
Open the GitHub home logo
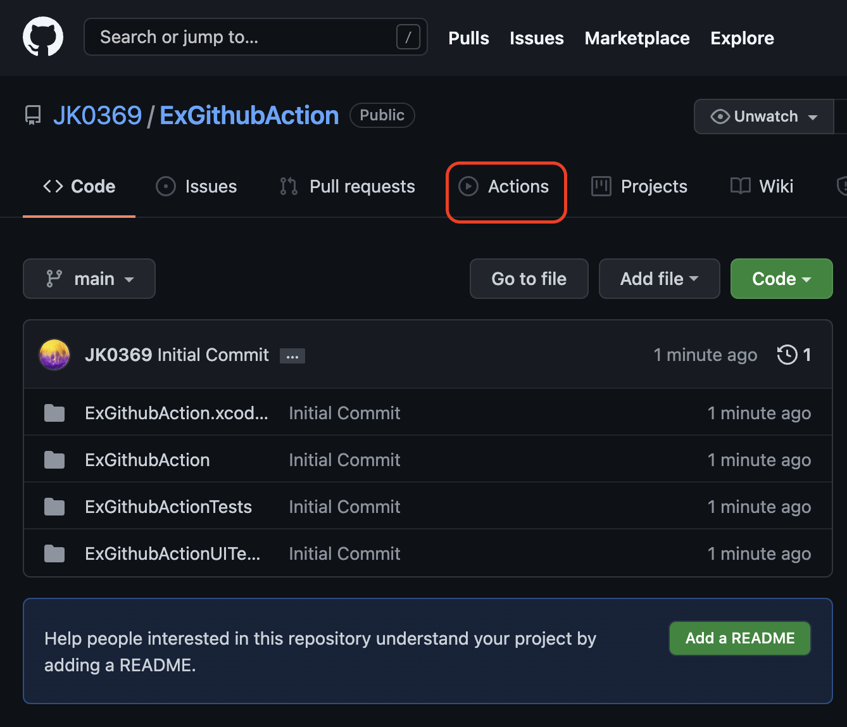(x=43, y=37)
